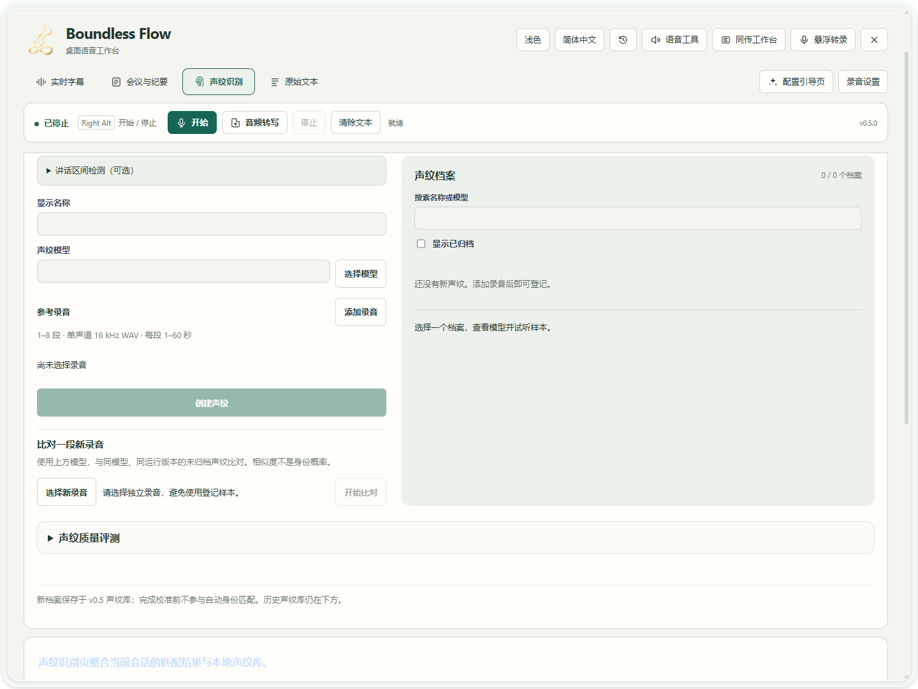This screenshot has height=689, width=918.
Task: Open history via the clock icon button
Action: click(x=623, y=40)
